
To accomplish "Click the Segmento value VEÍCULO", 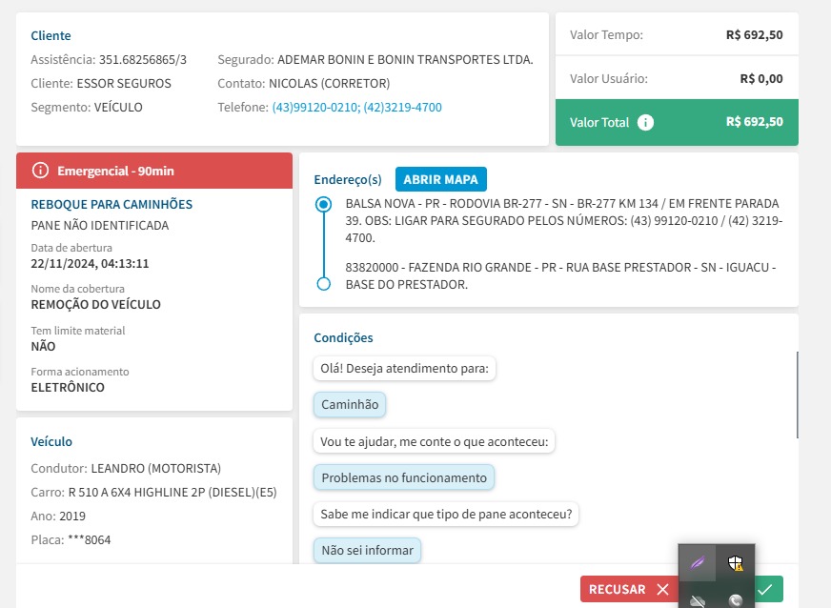I will tap(118, 107).
